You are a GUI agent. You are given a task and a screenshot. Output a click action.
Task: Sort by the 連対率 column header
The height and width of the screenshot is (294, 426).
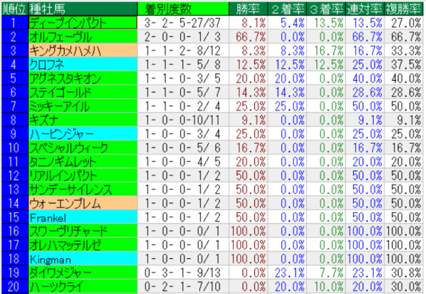(x=365, y=8)
